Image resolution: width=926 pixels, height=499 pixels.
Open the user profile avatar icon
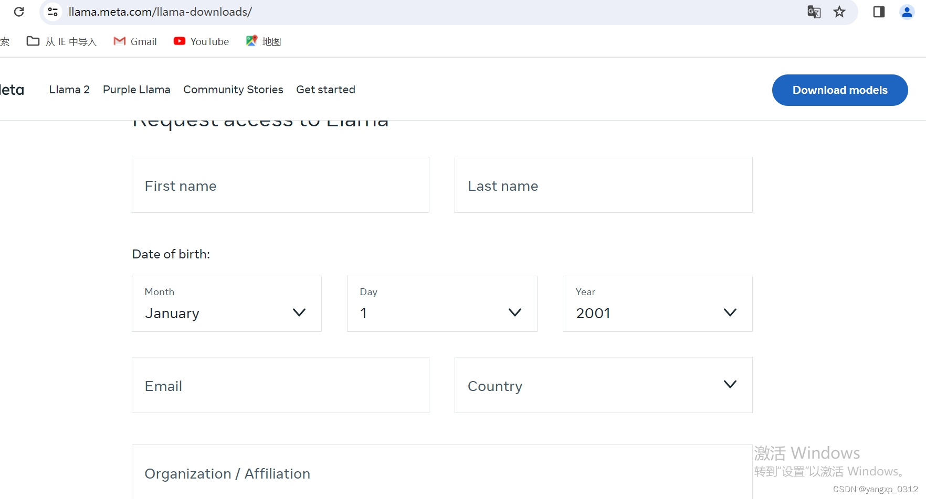coord(907,12)
